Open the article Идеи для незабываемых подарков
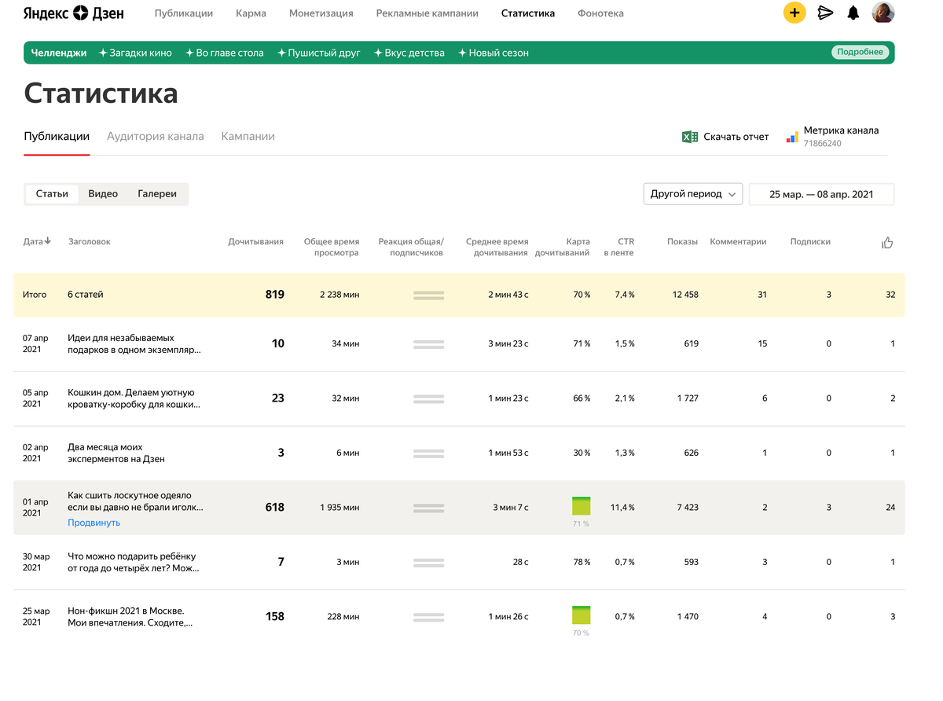The width and height of the screenshot is (943, 701). point(134,343)
